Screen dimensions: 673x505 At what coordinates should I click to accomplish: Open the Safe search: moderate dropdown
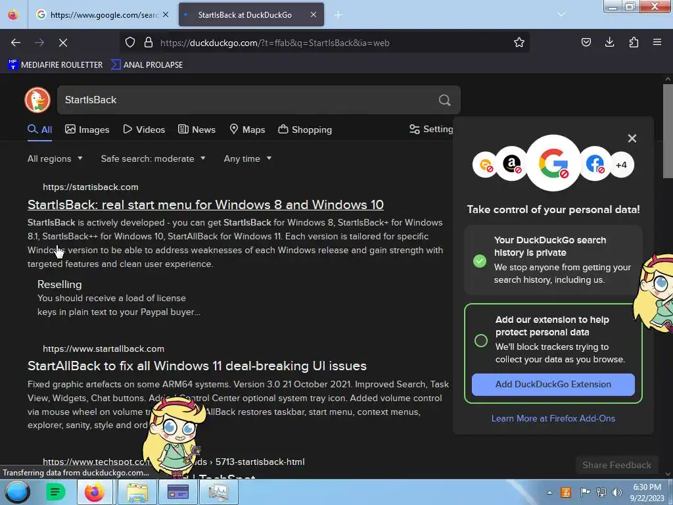click(153, 158)
